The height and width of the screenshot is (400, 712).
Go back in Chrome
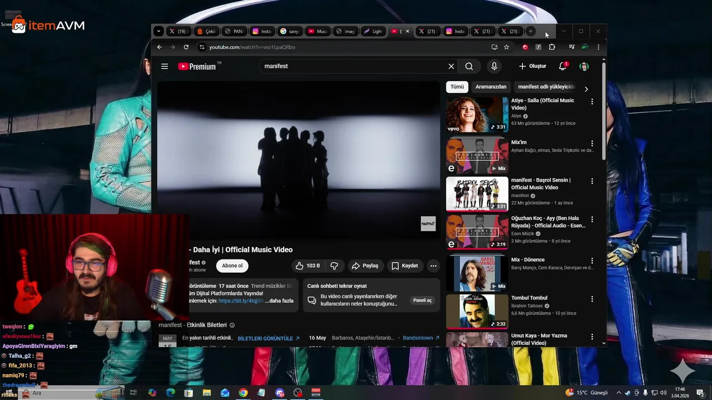click(160, 47)
